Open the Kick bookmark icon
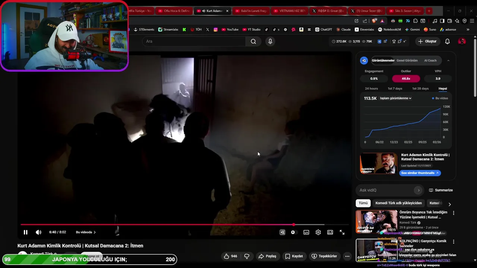This screenshot has height=268, width=477. (x=184, y=29)
